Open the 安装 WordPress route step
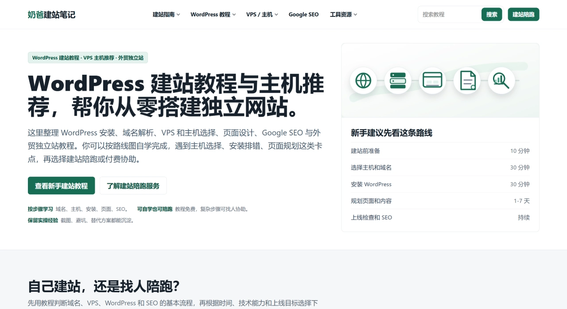Viewport: 567px width, 309px height. click(440, 184)
